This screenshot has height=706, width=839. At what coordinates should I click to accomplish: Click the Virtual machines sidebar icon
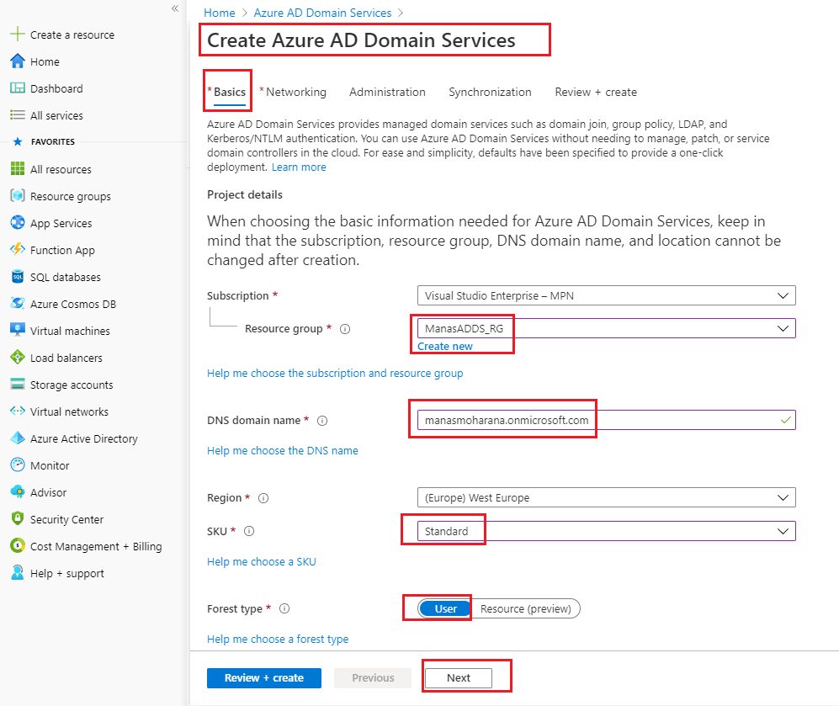(x=17, y=331)
